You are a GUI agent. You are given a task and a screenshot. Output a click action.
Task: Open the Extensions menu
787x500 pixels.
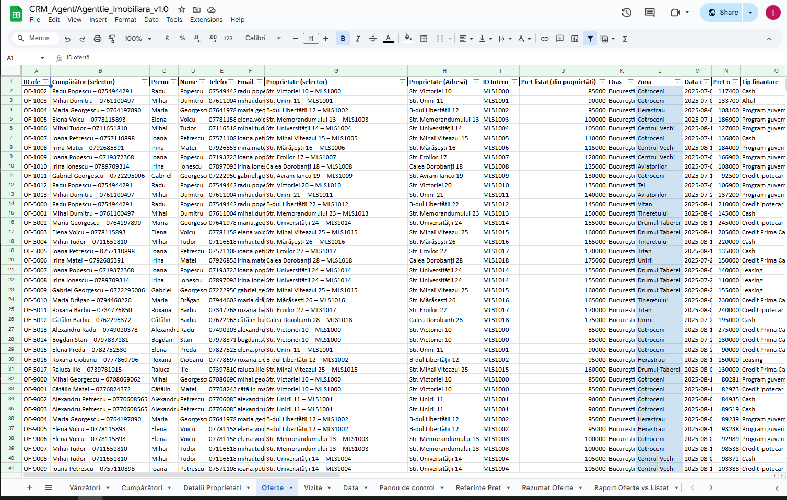tap(206, 20)
